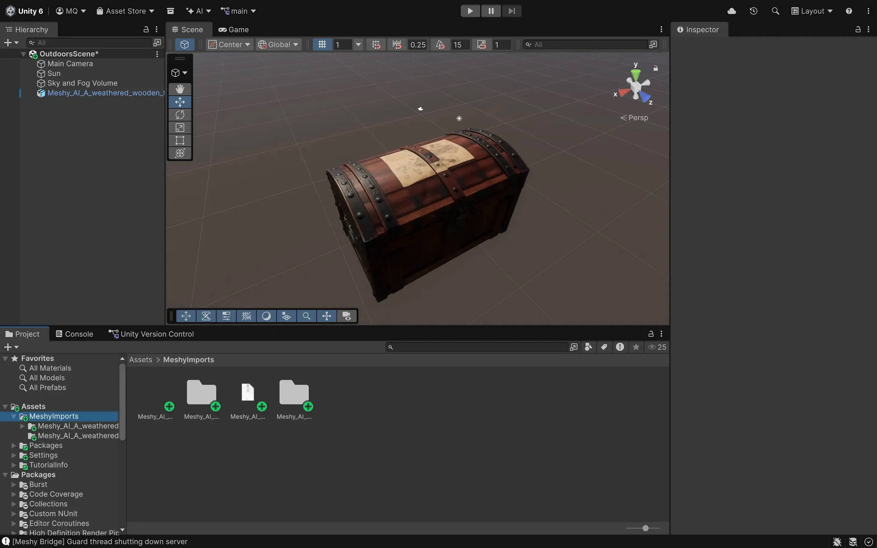Open the Layout dropdown
This screenshot has width=877, height=548.
(x=812, y=11)
